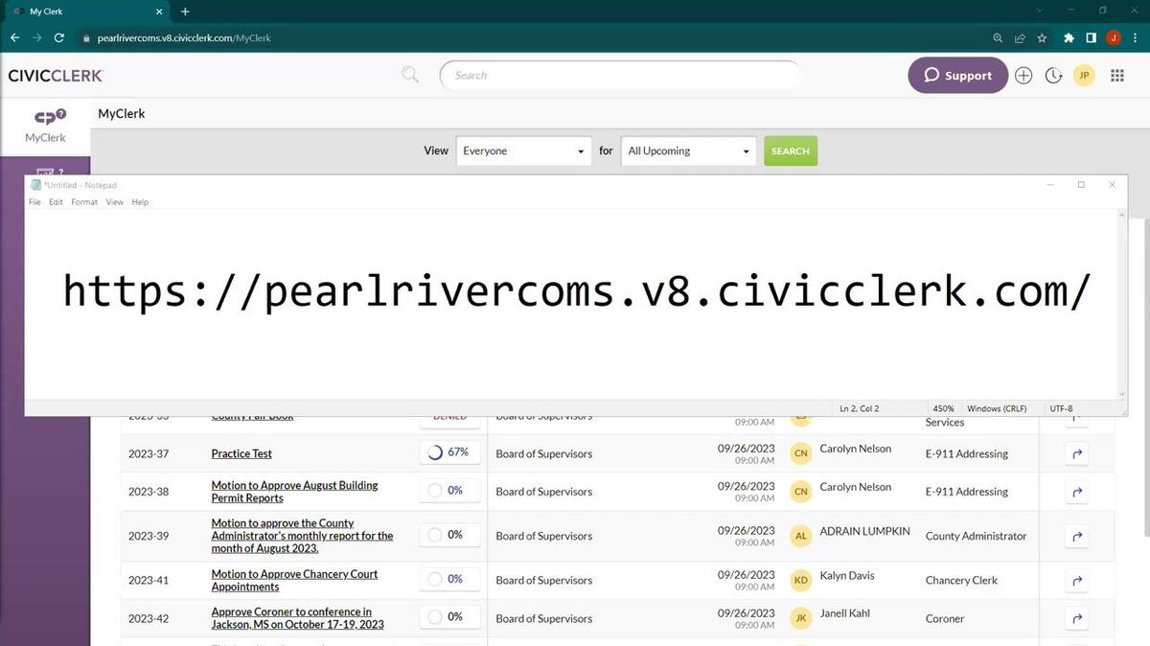Click the share arrow for item 2023-38
The width and height of the screenshot is (1150, 646).
point(1077,492)
